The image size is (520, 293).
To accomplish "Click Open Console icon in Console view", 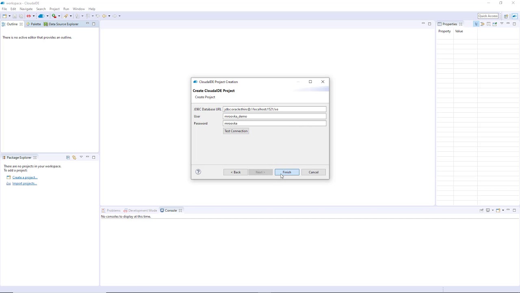I will click(498, 210).
